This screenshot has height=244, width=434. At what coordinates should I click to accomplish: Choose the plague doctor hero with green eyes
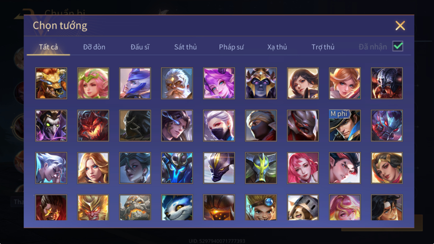pos(51,126)
